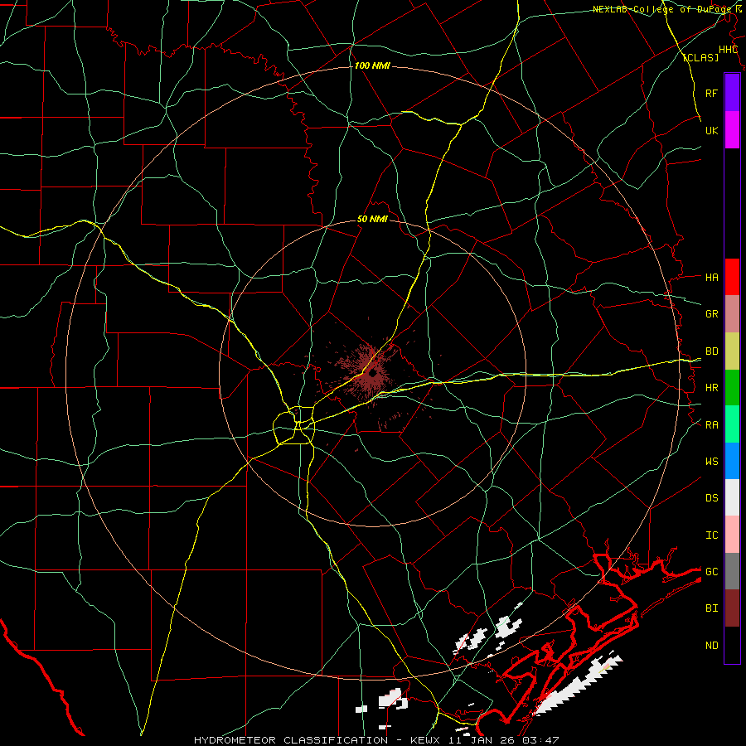Click the yellow BD legend color block

coord(732,351)
